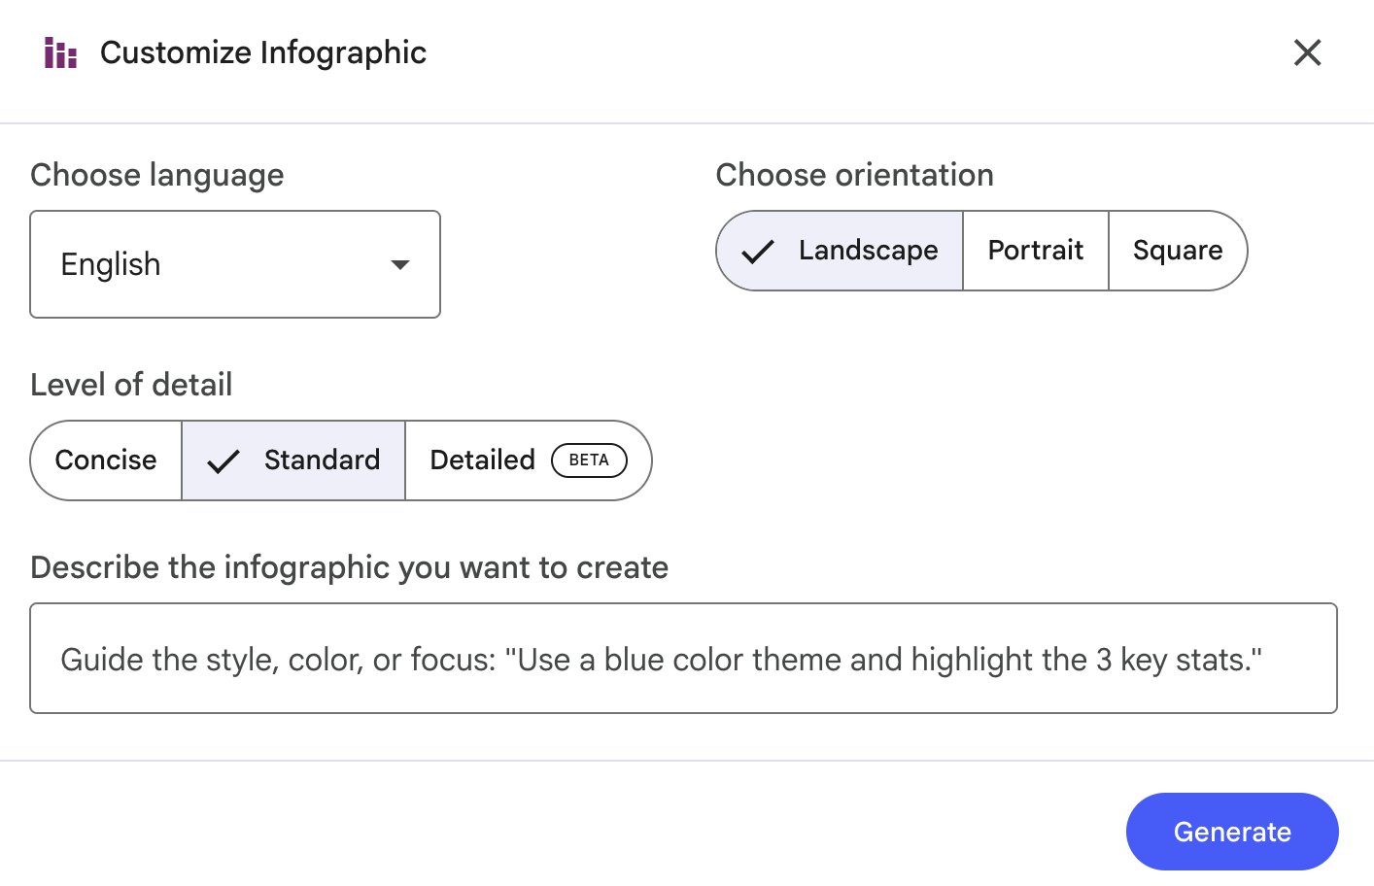Click the X icon to dismiss the dialog
Screen dimensions: 1374x886
coord(1308,53)
